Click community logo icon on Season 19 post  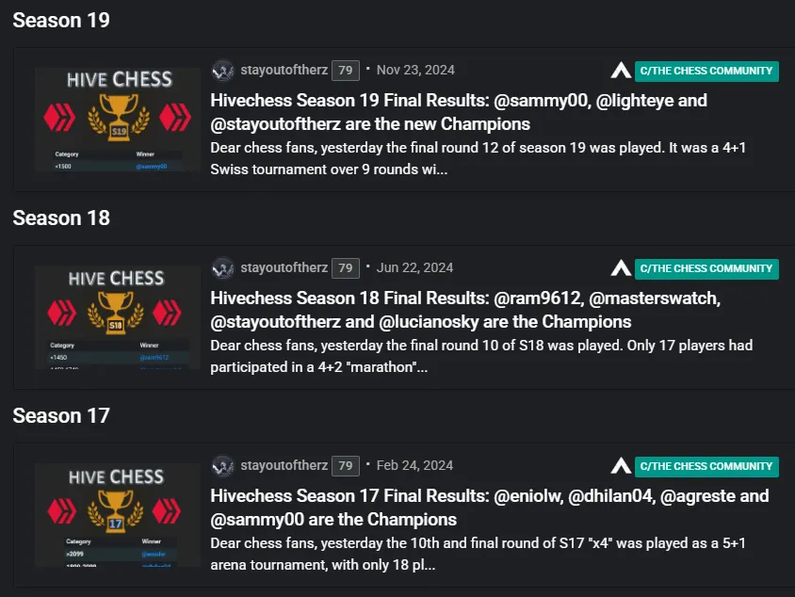pyautogui.click(x=621, y=71)
